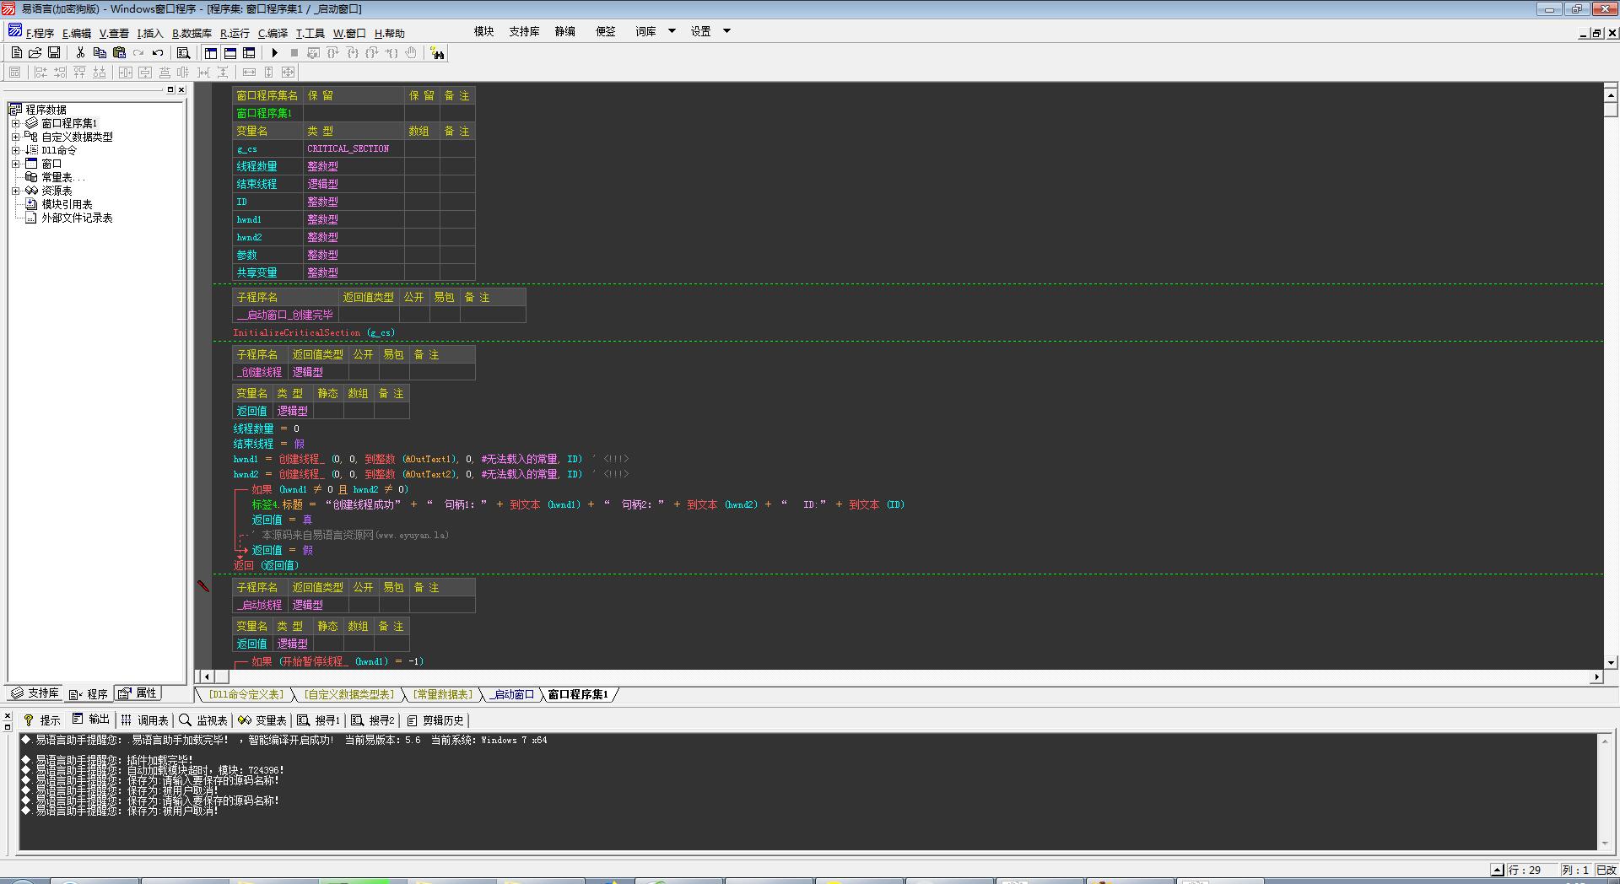
Task: Open the H.帮助 menu
Action: pos(389,33)
